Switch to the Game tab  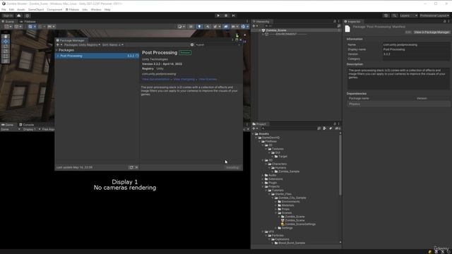click(8, 125)
